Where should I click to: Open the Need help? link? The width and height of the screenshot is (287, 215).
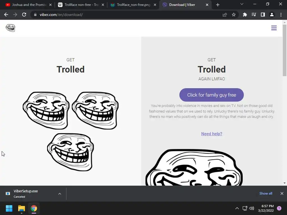click(x=212, y=134)
